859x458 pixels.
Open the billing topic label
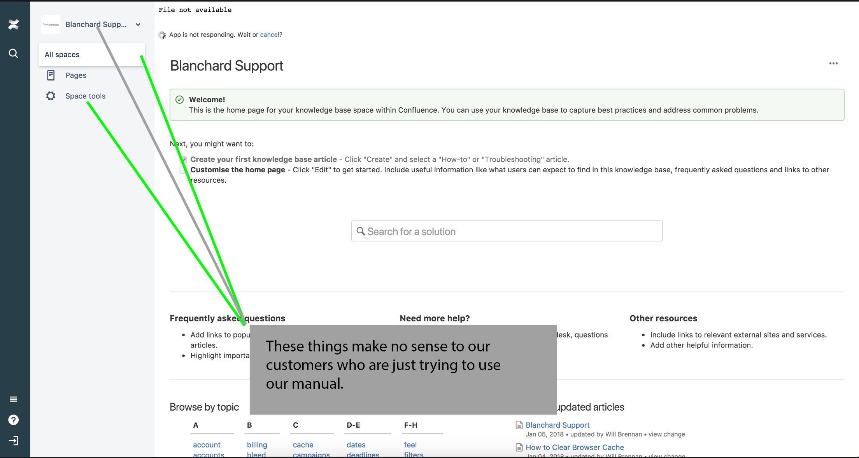click(257, 445)
